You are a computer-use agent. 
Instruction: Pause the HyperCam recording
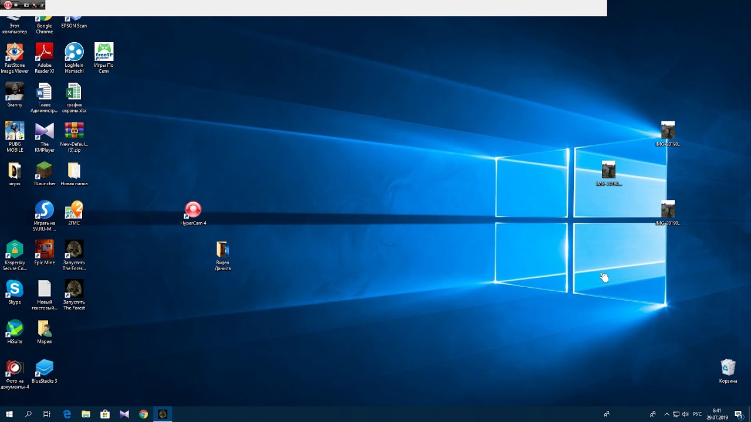click(8, 5)
